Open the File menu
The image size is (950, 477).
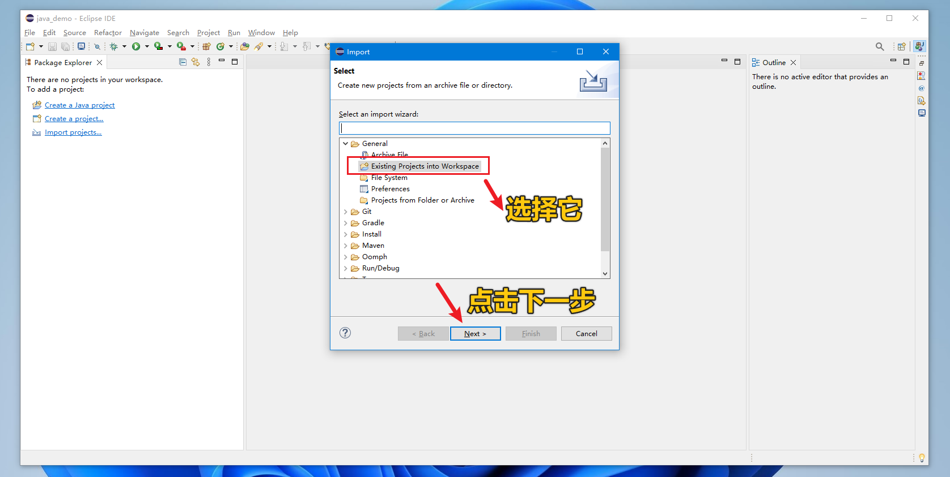[30, 33]
